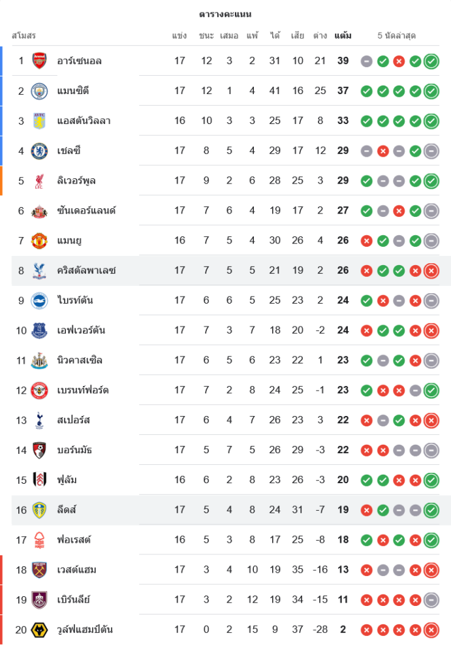Click Crystal Palace's latest match loss indicator

tap(431, 271)
